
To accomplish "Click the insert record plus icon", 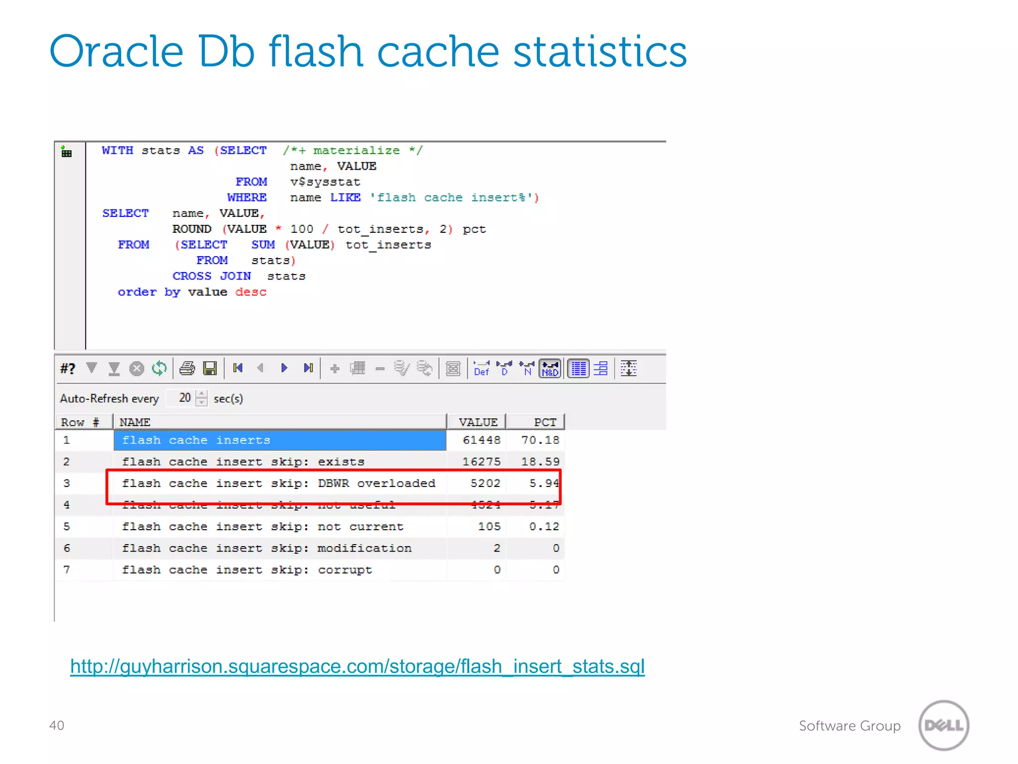I will pos(335,369).
